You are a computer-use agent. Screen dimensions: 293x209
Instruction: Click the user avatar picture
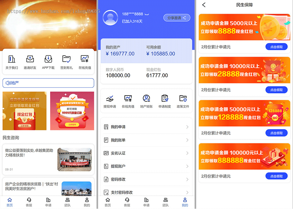click(110, 18)
